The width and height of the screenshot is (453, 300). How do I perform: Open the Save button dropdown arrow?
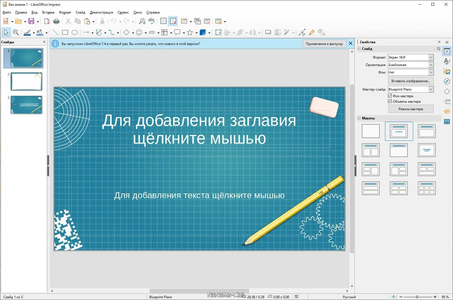pyautogui.click(x=38, y=21)
